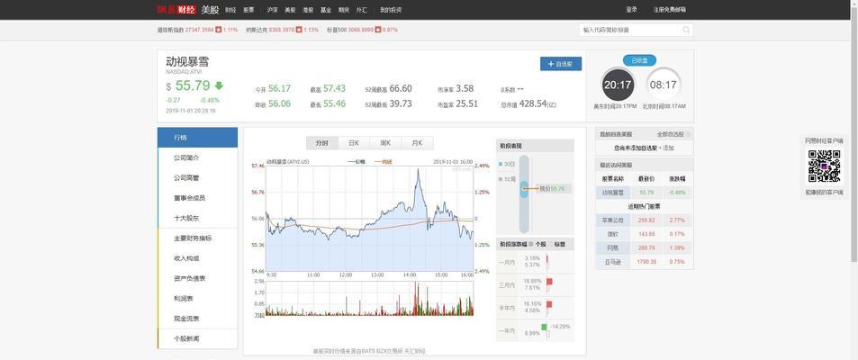Open 资产负债表 in the sidebar
The width and height of the screenshot is (858, 360).
(x=197, y=278)
